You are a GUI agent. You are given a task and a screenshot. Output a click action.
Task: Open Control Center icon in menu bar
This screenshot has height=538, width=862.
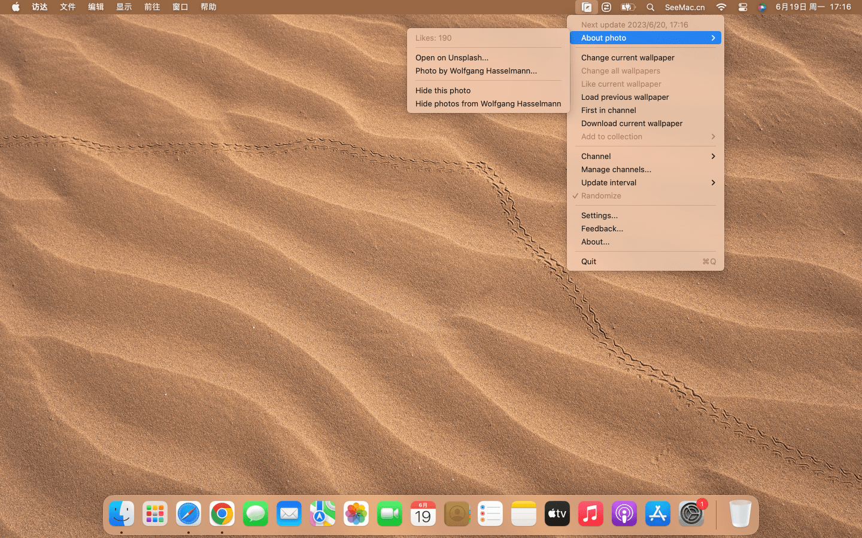[x=742, y=7]
